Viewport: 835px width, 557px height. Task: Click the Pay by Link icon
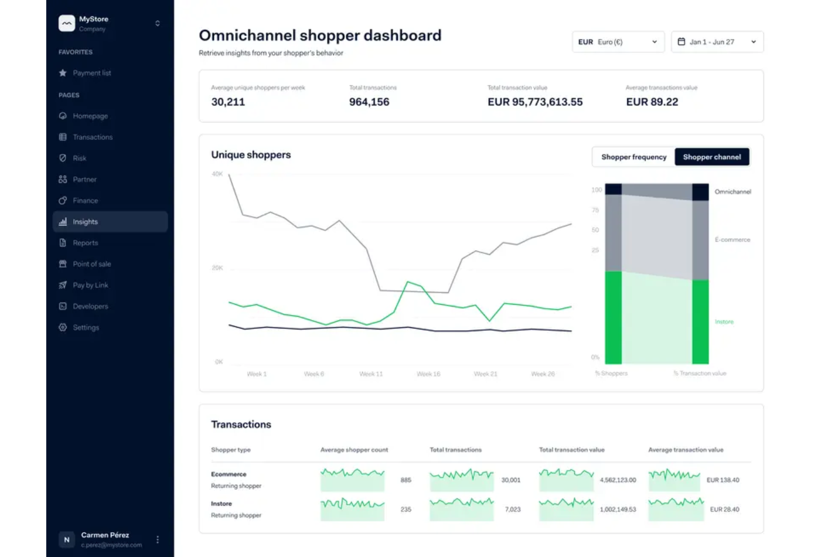click(x=63, y=285)
